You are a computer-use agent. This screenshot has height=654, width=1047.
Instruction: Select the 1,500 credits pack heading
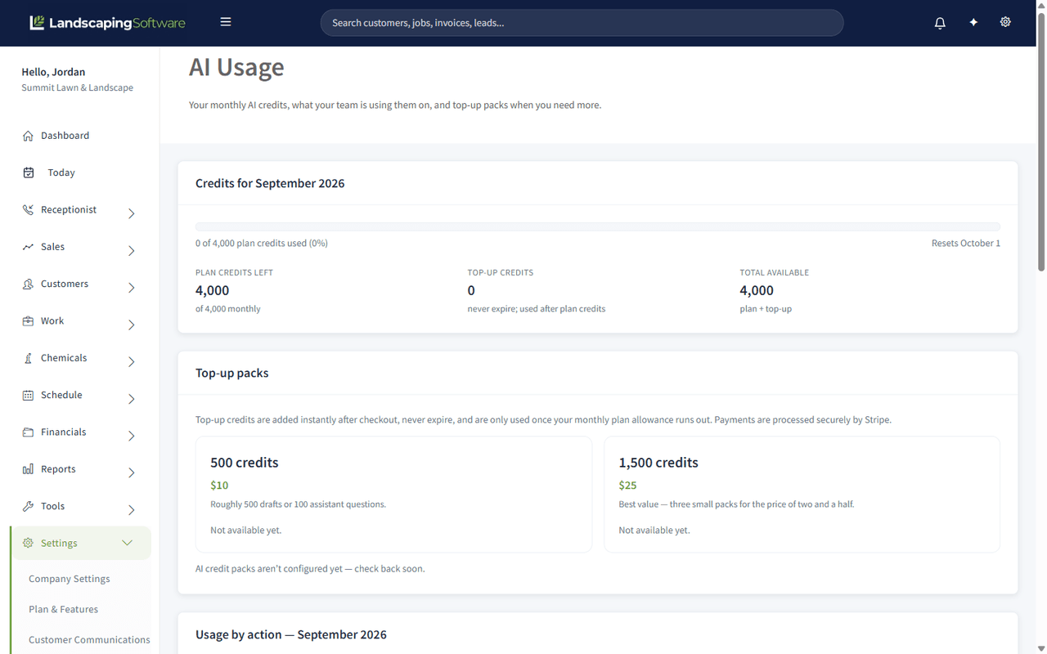[x=658, y=463]
